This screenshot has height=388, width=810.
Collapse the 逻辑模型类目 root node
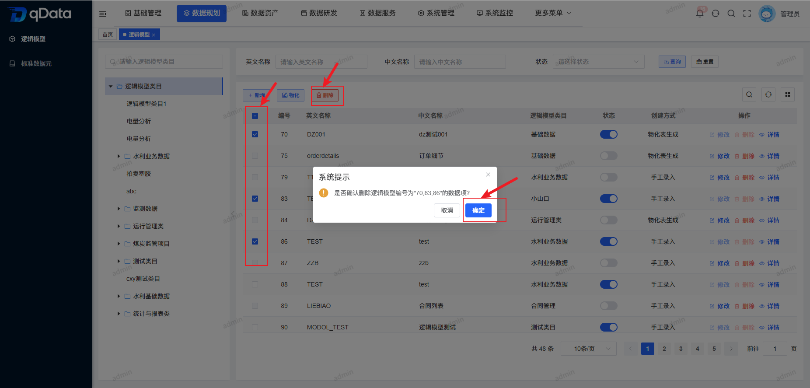pos(111,86)
